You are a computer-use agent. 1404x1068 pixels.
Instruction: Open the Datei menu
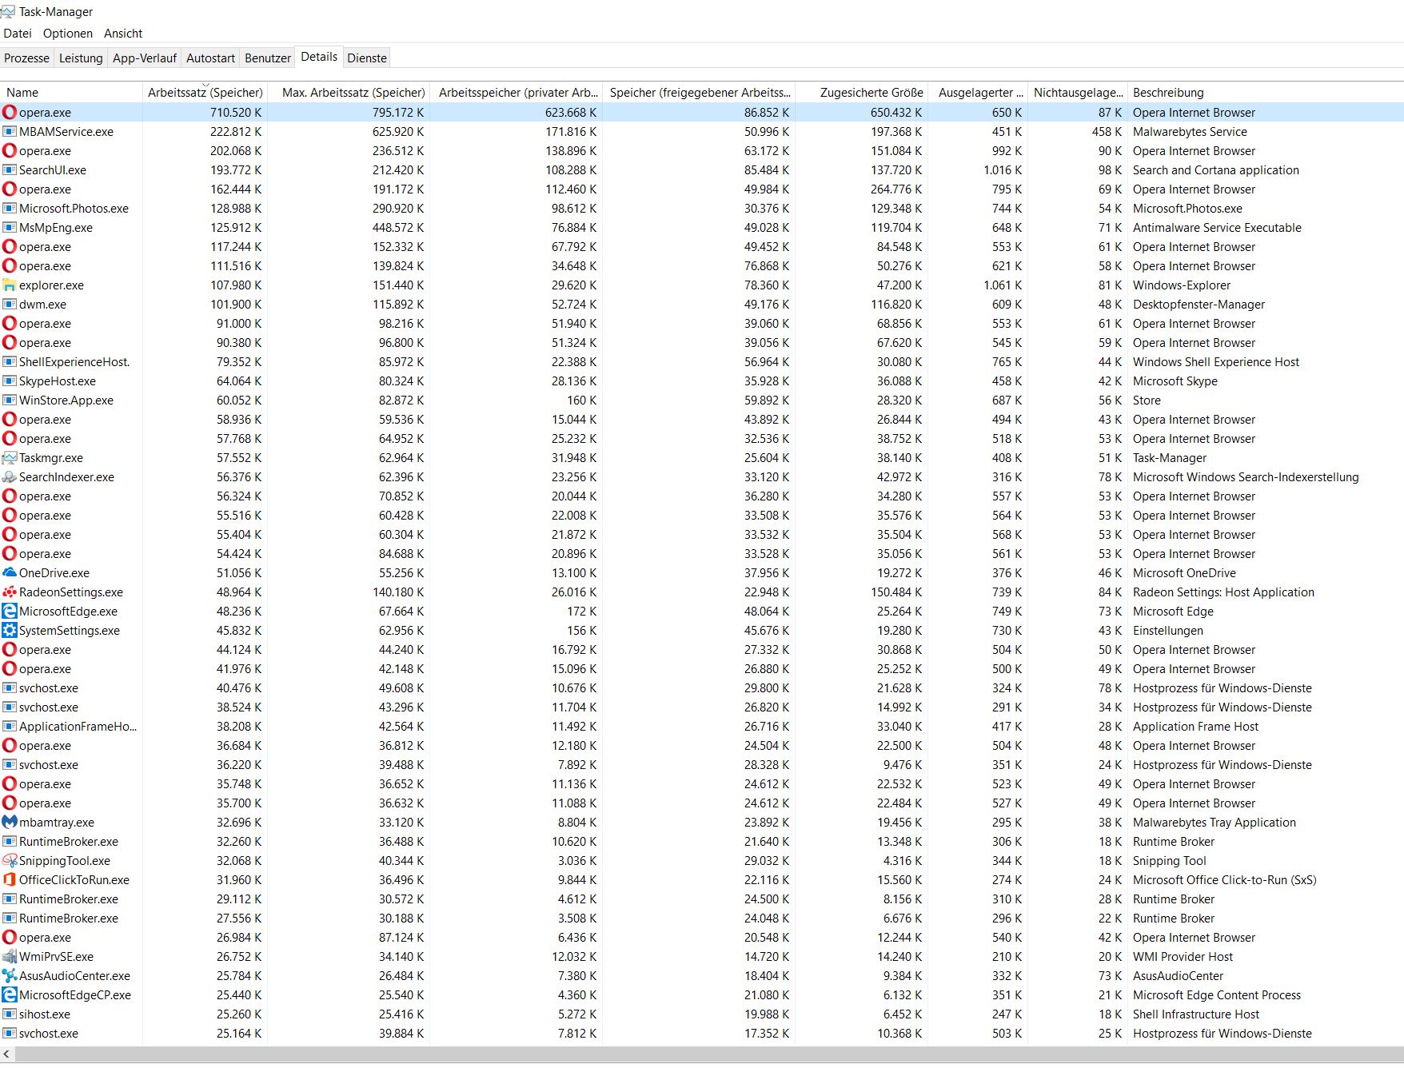[x=18, y=34]
